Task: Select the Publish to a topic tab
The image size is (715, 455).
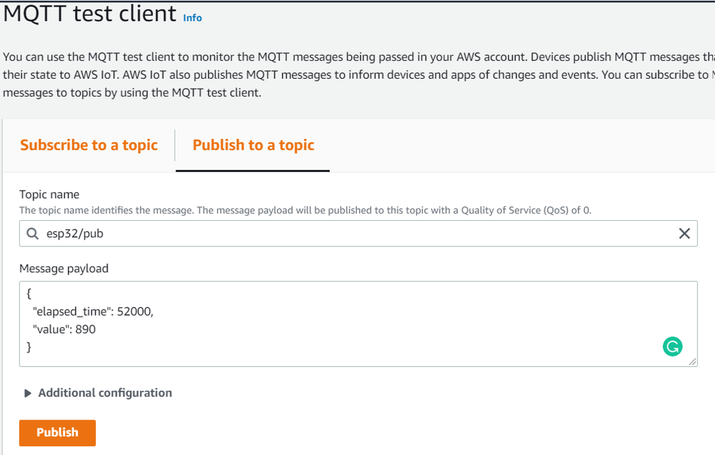Action: (253, 145)
